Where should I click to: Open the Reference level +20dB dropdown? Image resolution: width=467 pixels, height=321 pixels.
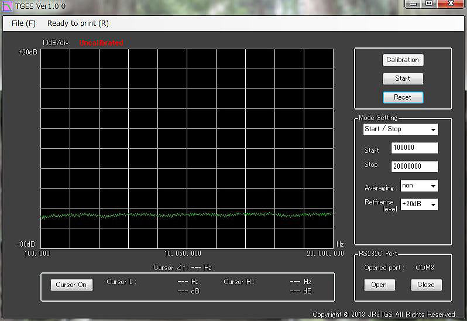coord(420,204)
